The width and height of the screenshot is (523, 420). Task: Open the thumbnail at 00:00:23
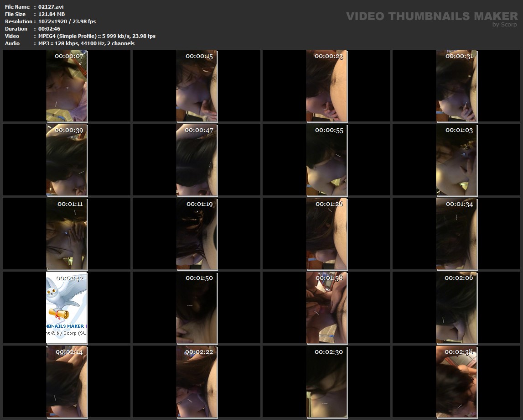326,86
